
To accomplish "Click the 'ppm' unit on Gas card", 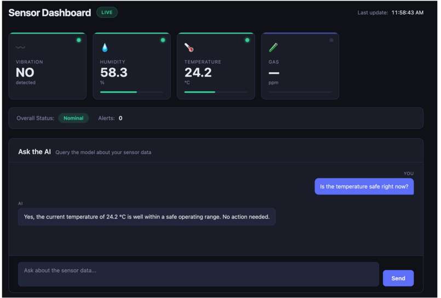I will [x=274, y=83].
